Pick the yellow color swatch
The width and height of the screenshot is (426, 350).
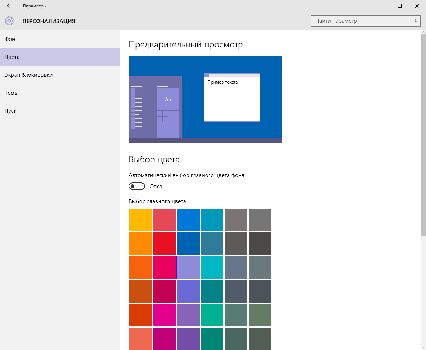(141, 220)
